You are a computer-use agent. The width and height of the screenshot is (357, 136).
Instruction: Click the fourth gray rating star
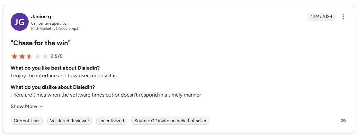tap(38, 56)
